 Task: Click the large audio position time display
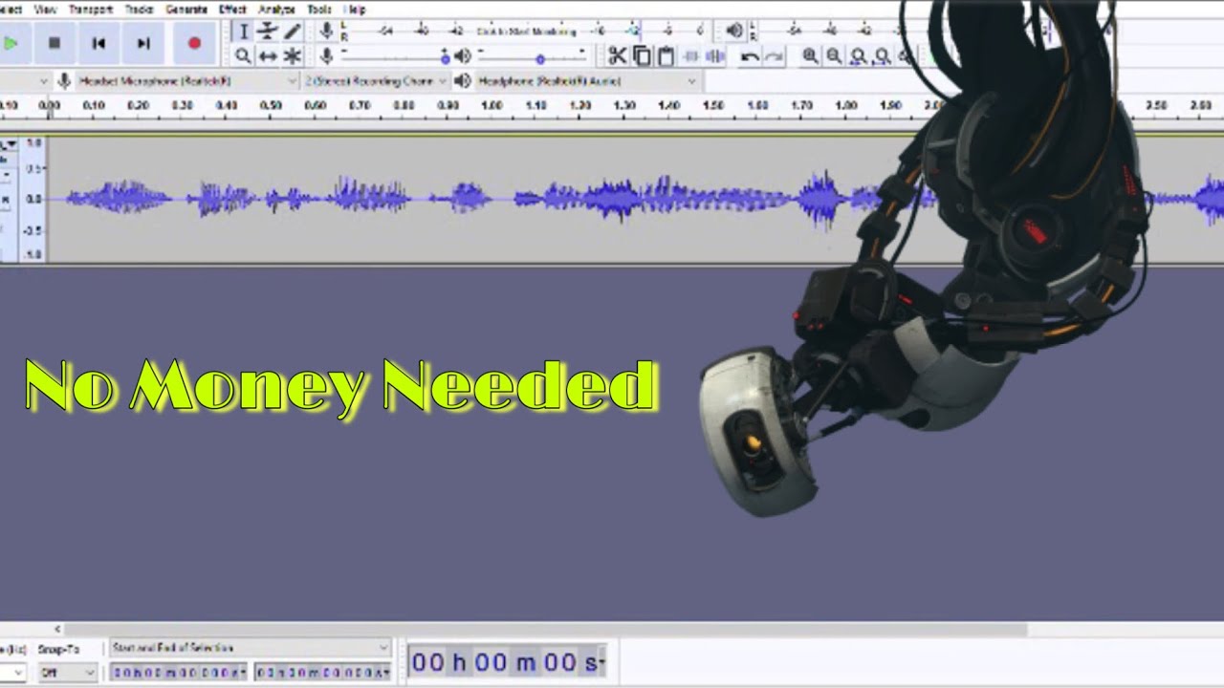click(x=507, y=662)
